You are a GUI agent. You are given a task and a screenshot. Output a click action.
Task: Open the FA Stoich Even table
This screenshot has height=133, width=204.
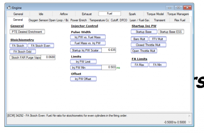click(41, 46)
